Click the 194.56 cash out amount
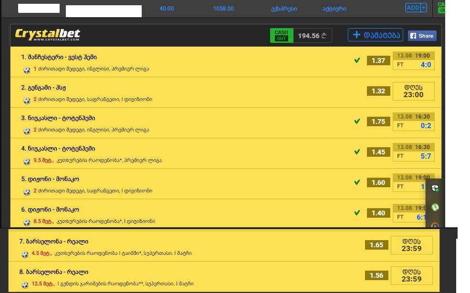Screen dimensions: 470x293 (308, 36)
